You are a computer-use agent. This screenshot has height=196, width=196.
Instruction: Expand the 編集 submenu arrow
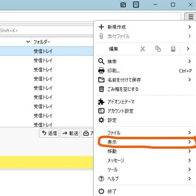(188, 49)
